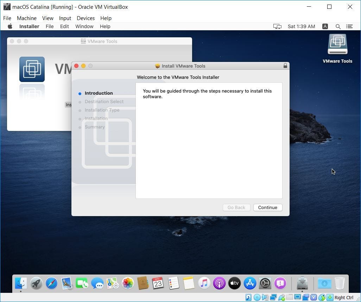Open the Downloads folder in the Dock

(x=325, y=283)
